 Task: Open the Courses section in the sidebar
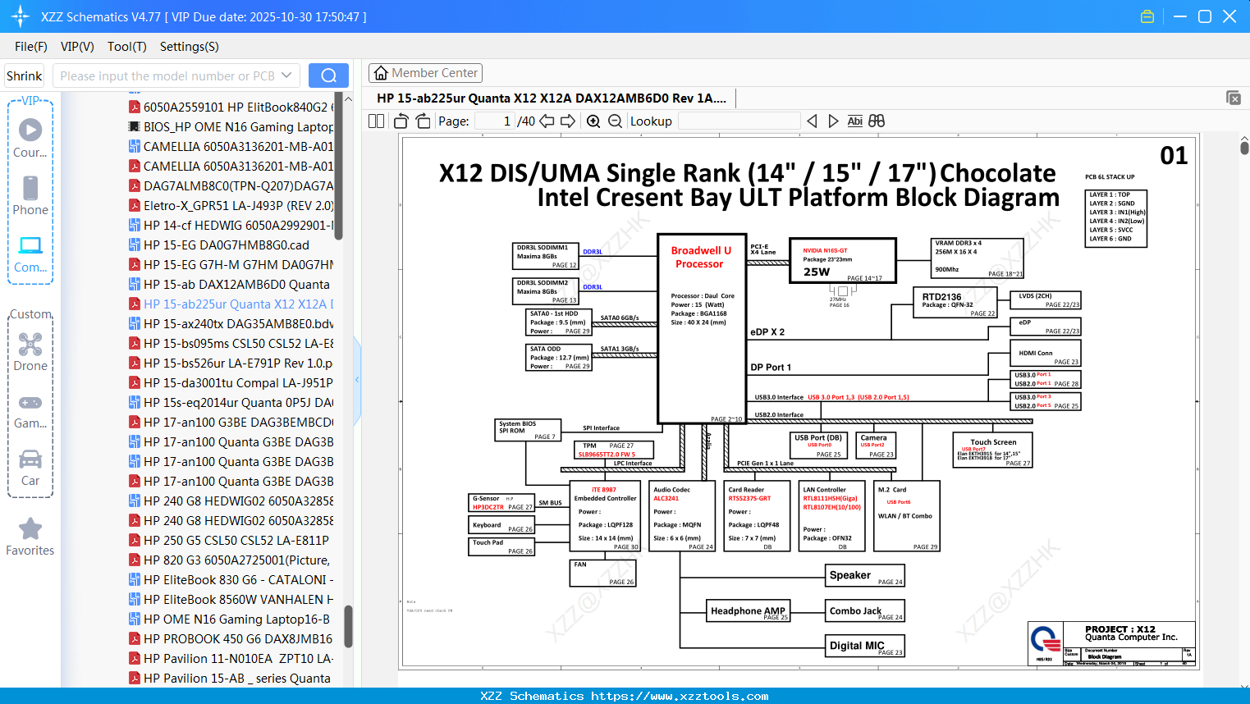(x=30, y=138)
